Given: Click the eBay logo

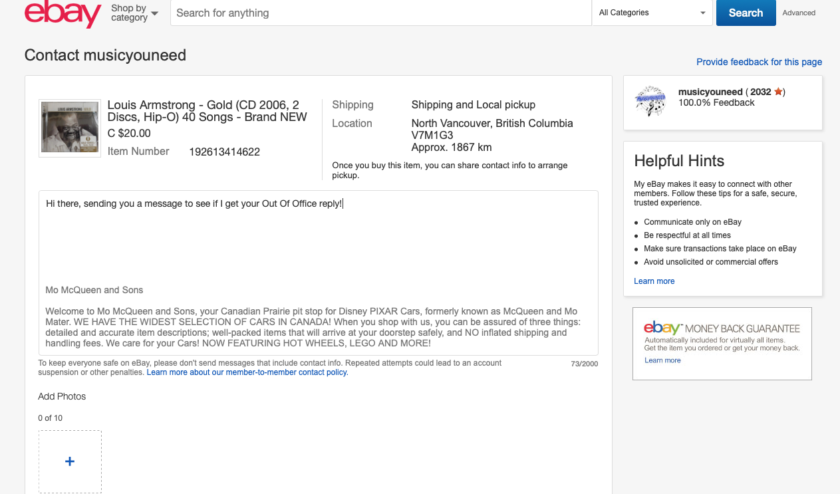Looking at the screenshot, I should (x=62, y=13).
